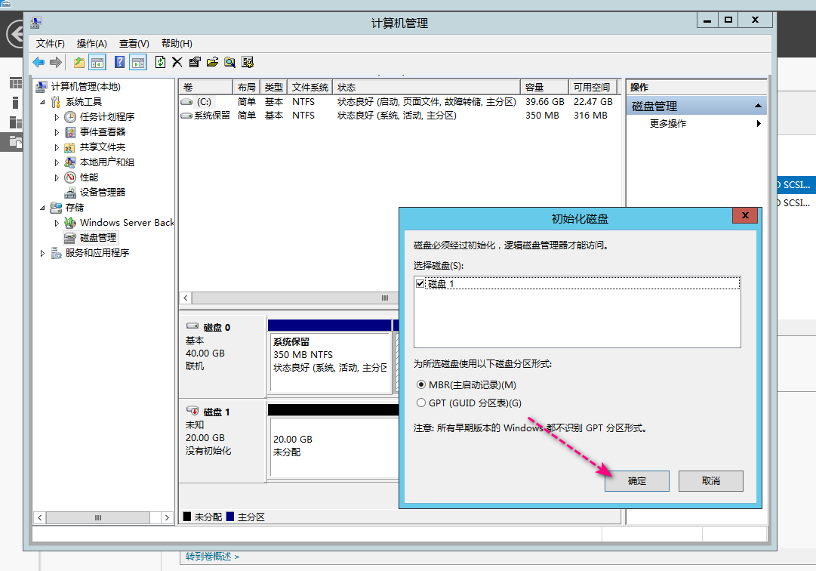Sort by the 容量 column header

coord(544,88)
